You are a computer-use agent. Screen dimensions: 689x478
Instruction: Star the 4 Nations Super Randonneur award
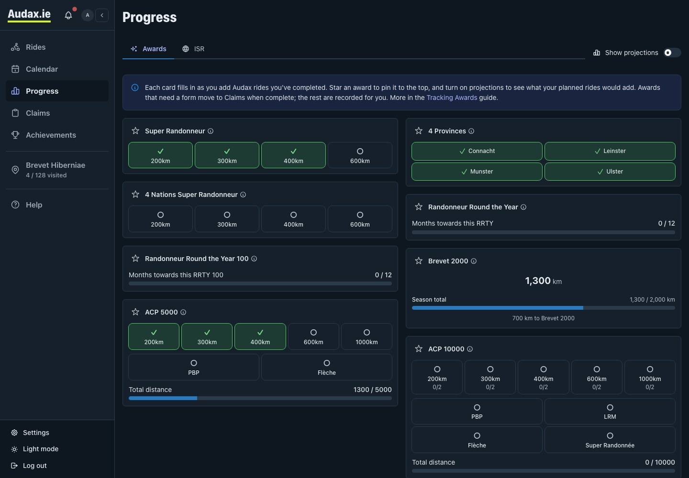135,195
